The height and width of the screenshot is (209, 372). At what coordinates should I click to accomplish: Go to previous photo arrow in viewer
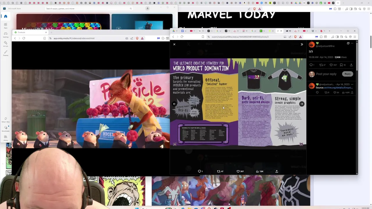tap(174, 104)
